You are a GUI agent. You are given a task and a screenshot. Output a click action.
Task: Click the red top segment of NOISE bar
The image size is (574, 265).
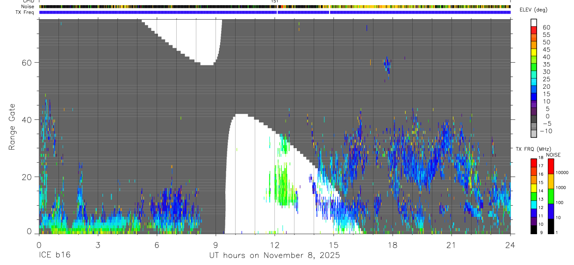pyautogui.click(x=551, y=166)
